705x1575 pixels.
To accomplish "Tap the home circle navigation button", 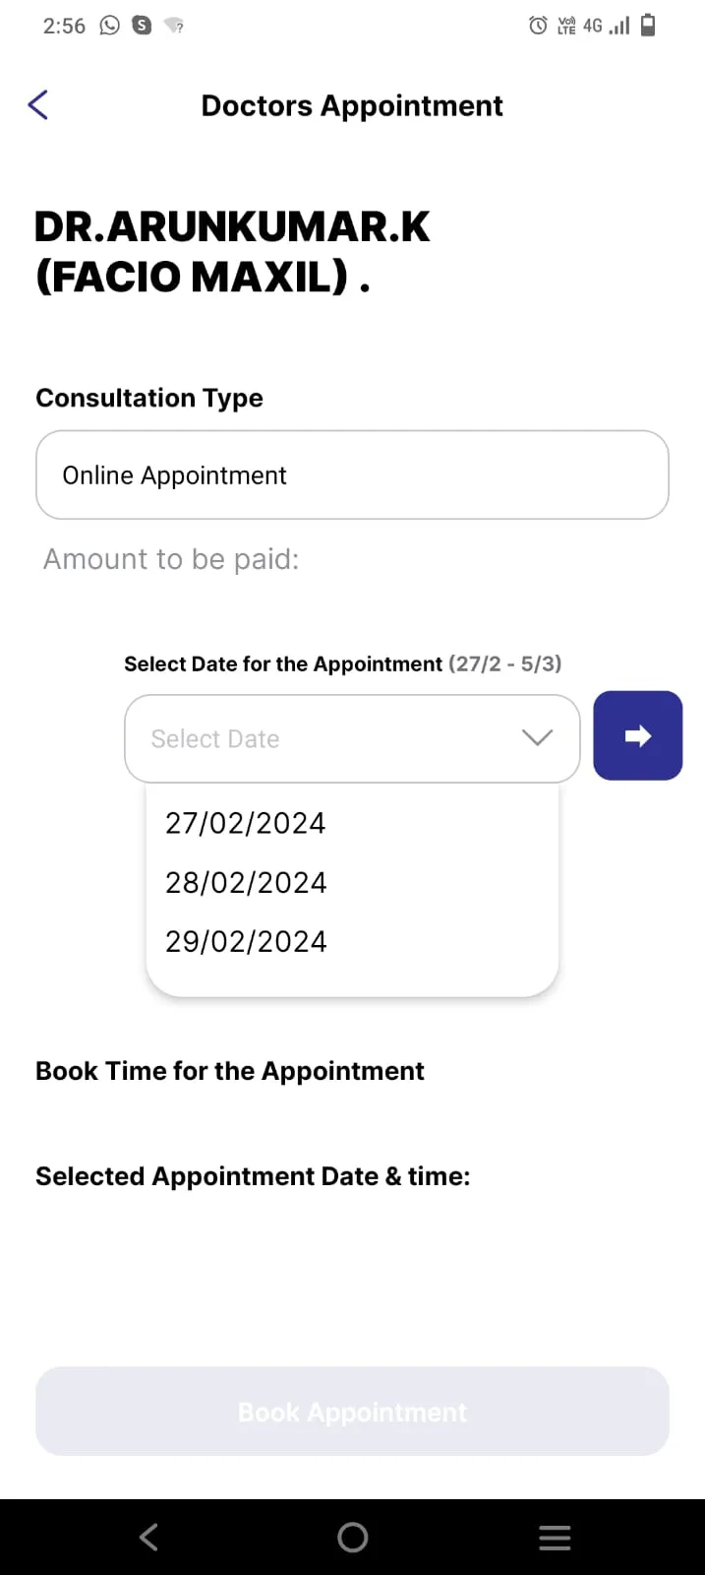I will (x=352, y=1536).
